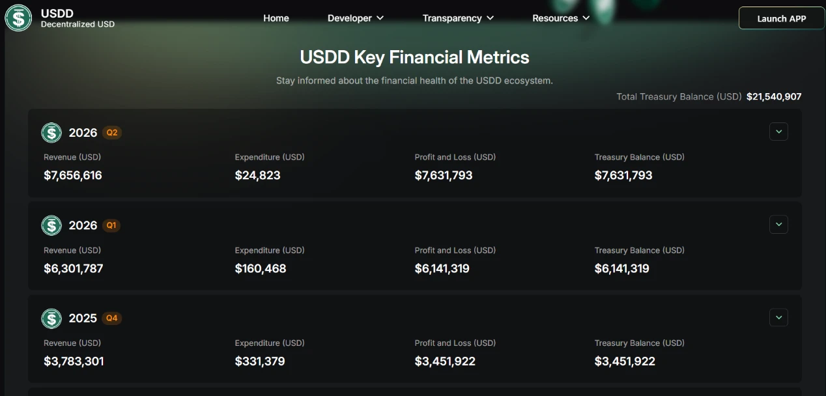The image size is (826, 396).
Task: Click the orange Q4 quarter badge
Action: (112, 318)
